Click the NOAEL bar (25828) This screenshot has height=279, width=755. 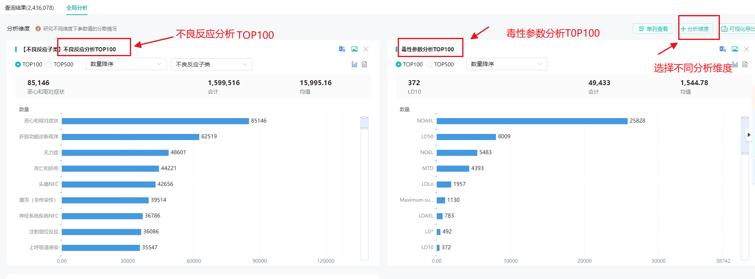pyautogui.click(x=532, y=121)
